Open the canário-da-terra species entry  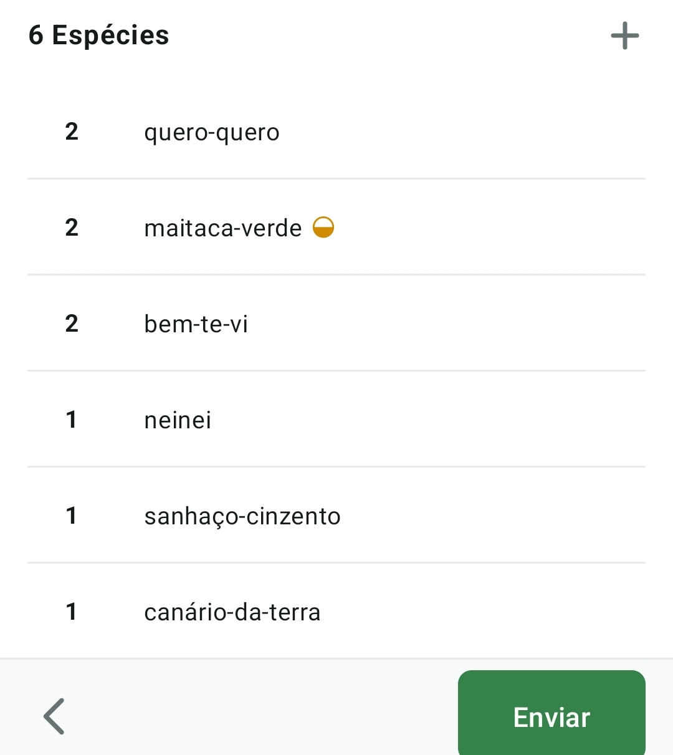[232, 612]
